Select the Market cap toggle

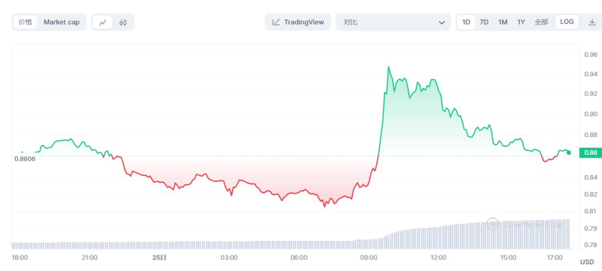click(x=61, y=22)
